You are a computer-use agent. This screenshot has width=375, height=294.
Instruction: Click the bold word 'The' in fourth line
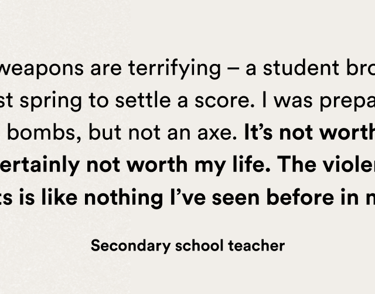(296, 164)
